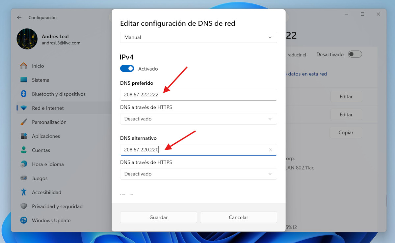395x243 pixels.
Task: Open DNS a través de HTTPS dropdown for preferido
Action: tap(198, 119)
